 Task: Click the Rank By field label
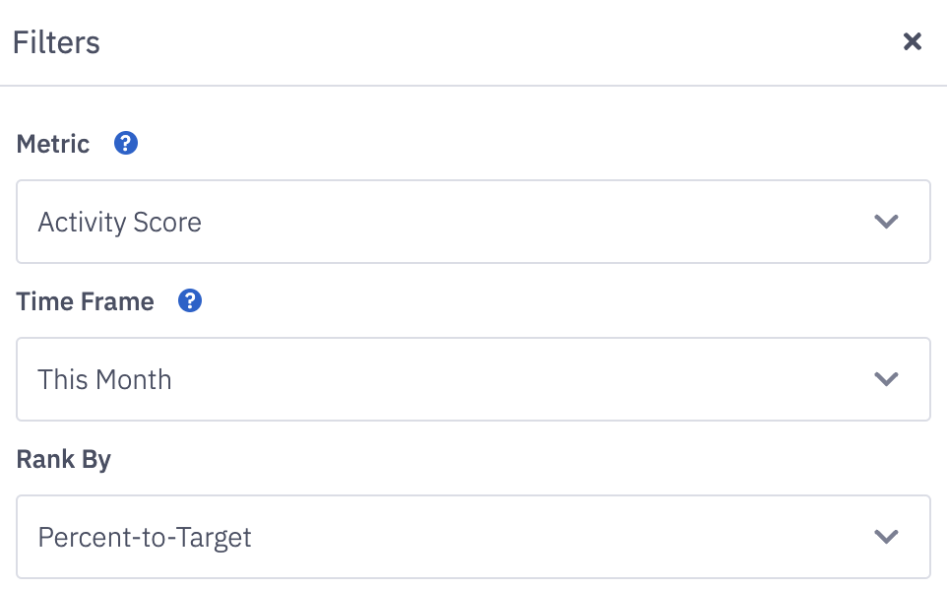click(64, 459)
